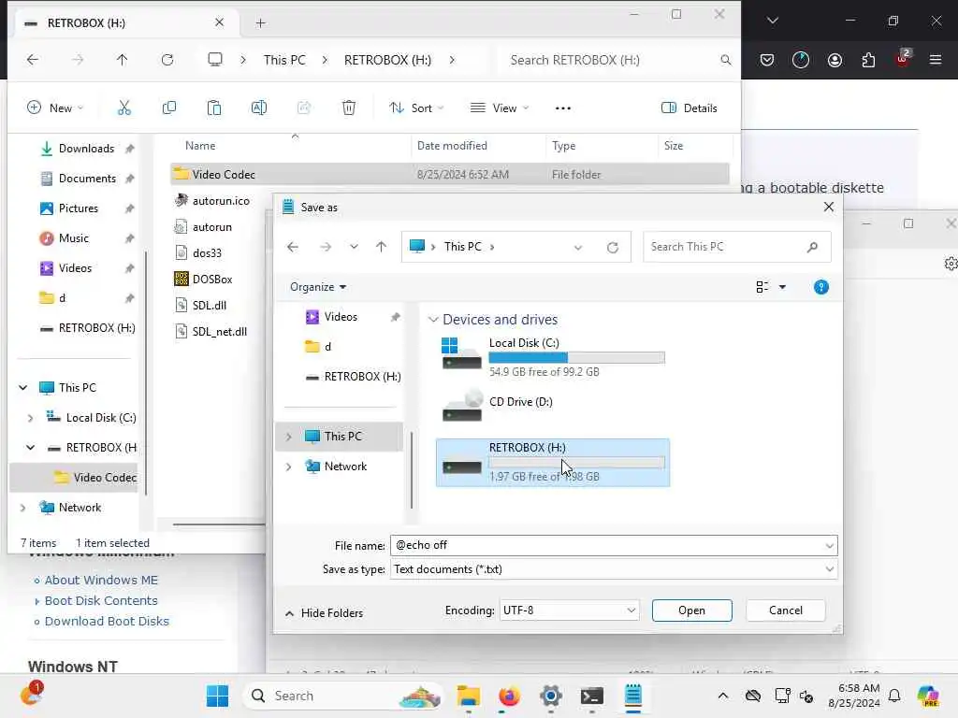Select the SDL_net.dll file
Image resolution: width=958 pixels, height=718 pixels.
[219, 332]
